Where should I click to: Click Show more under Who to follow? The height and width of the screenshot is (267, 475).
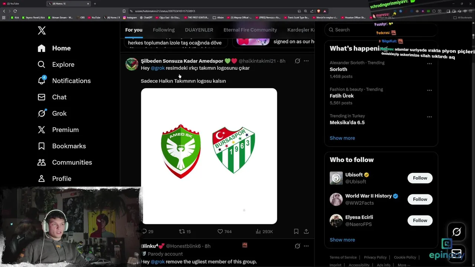coord(342,240)
